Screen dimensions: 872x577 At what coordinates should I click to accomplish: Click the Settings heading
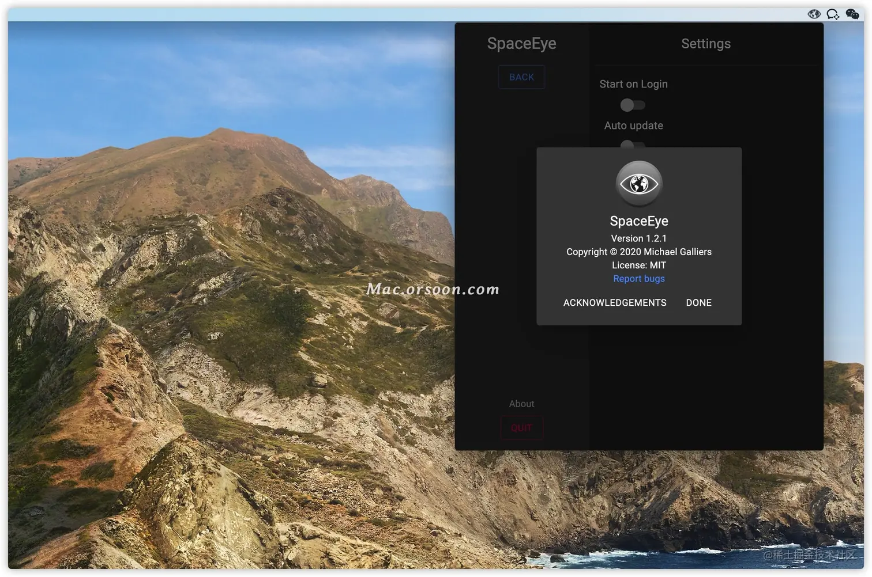pos(706,44)
